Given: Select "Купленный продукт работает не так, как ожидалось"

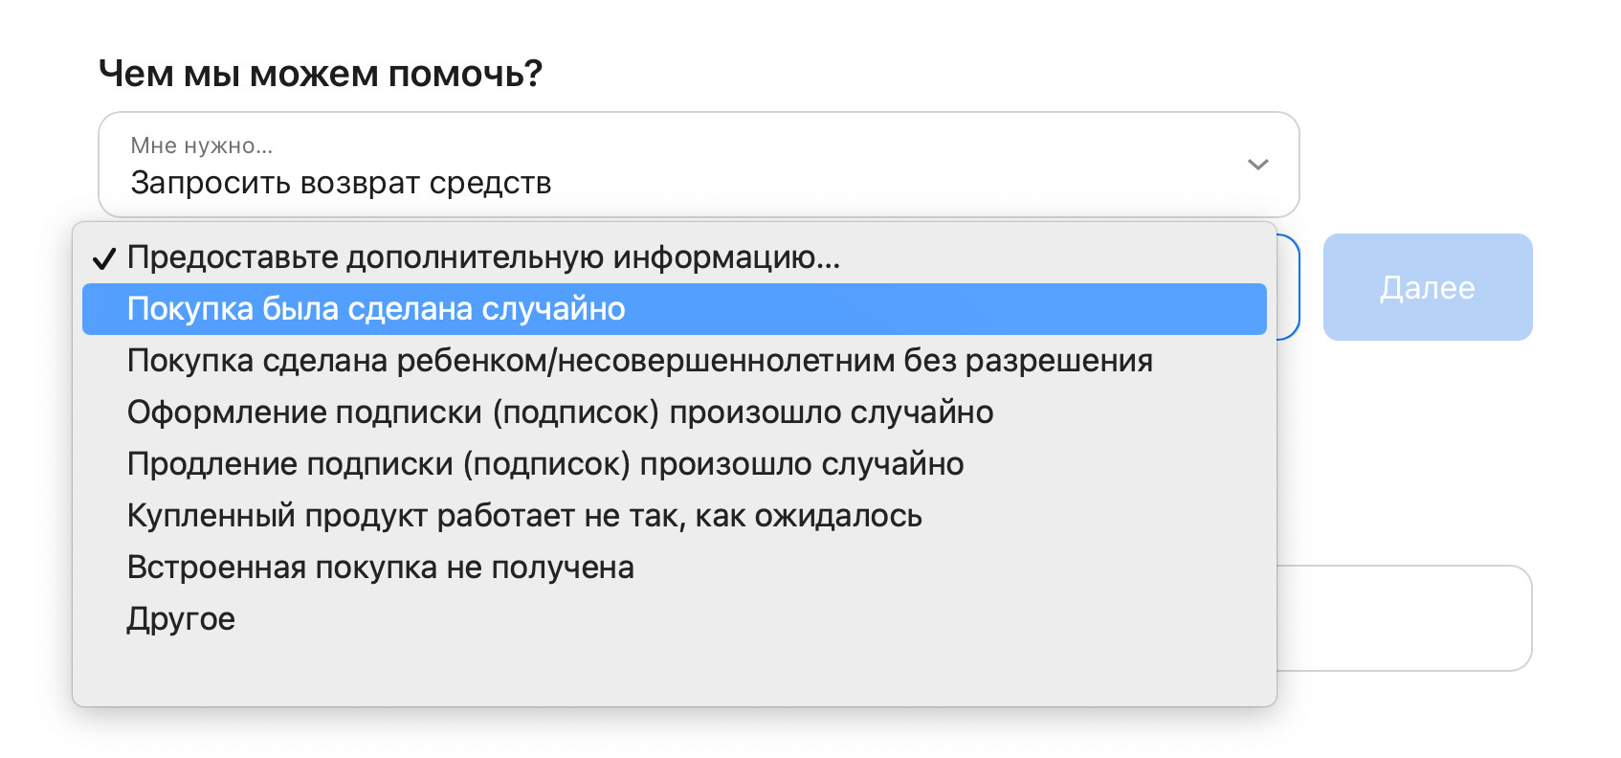Looking at the screenshot, I should point(524,516).
